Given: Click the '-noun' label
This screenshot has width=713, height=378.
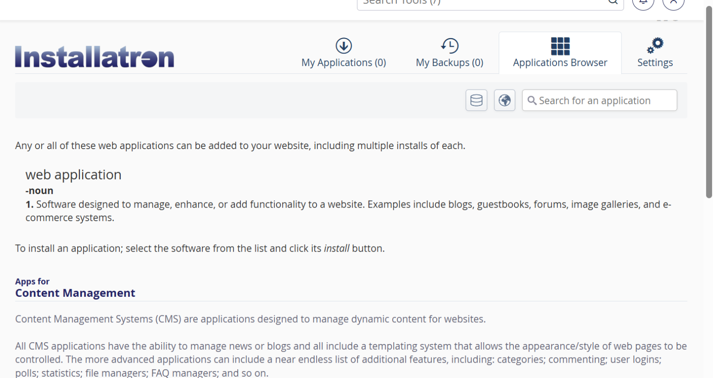Looking at the screenshot, I should [x=39, y=190].
